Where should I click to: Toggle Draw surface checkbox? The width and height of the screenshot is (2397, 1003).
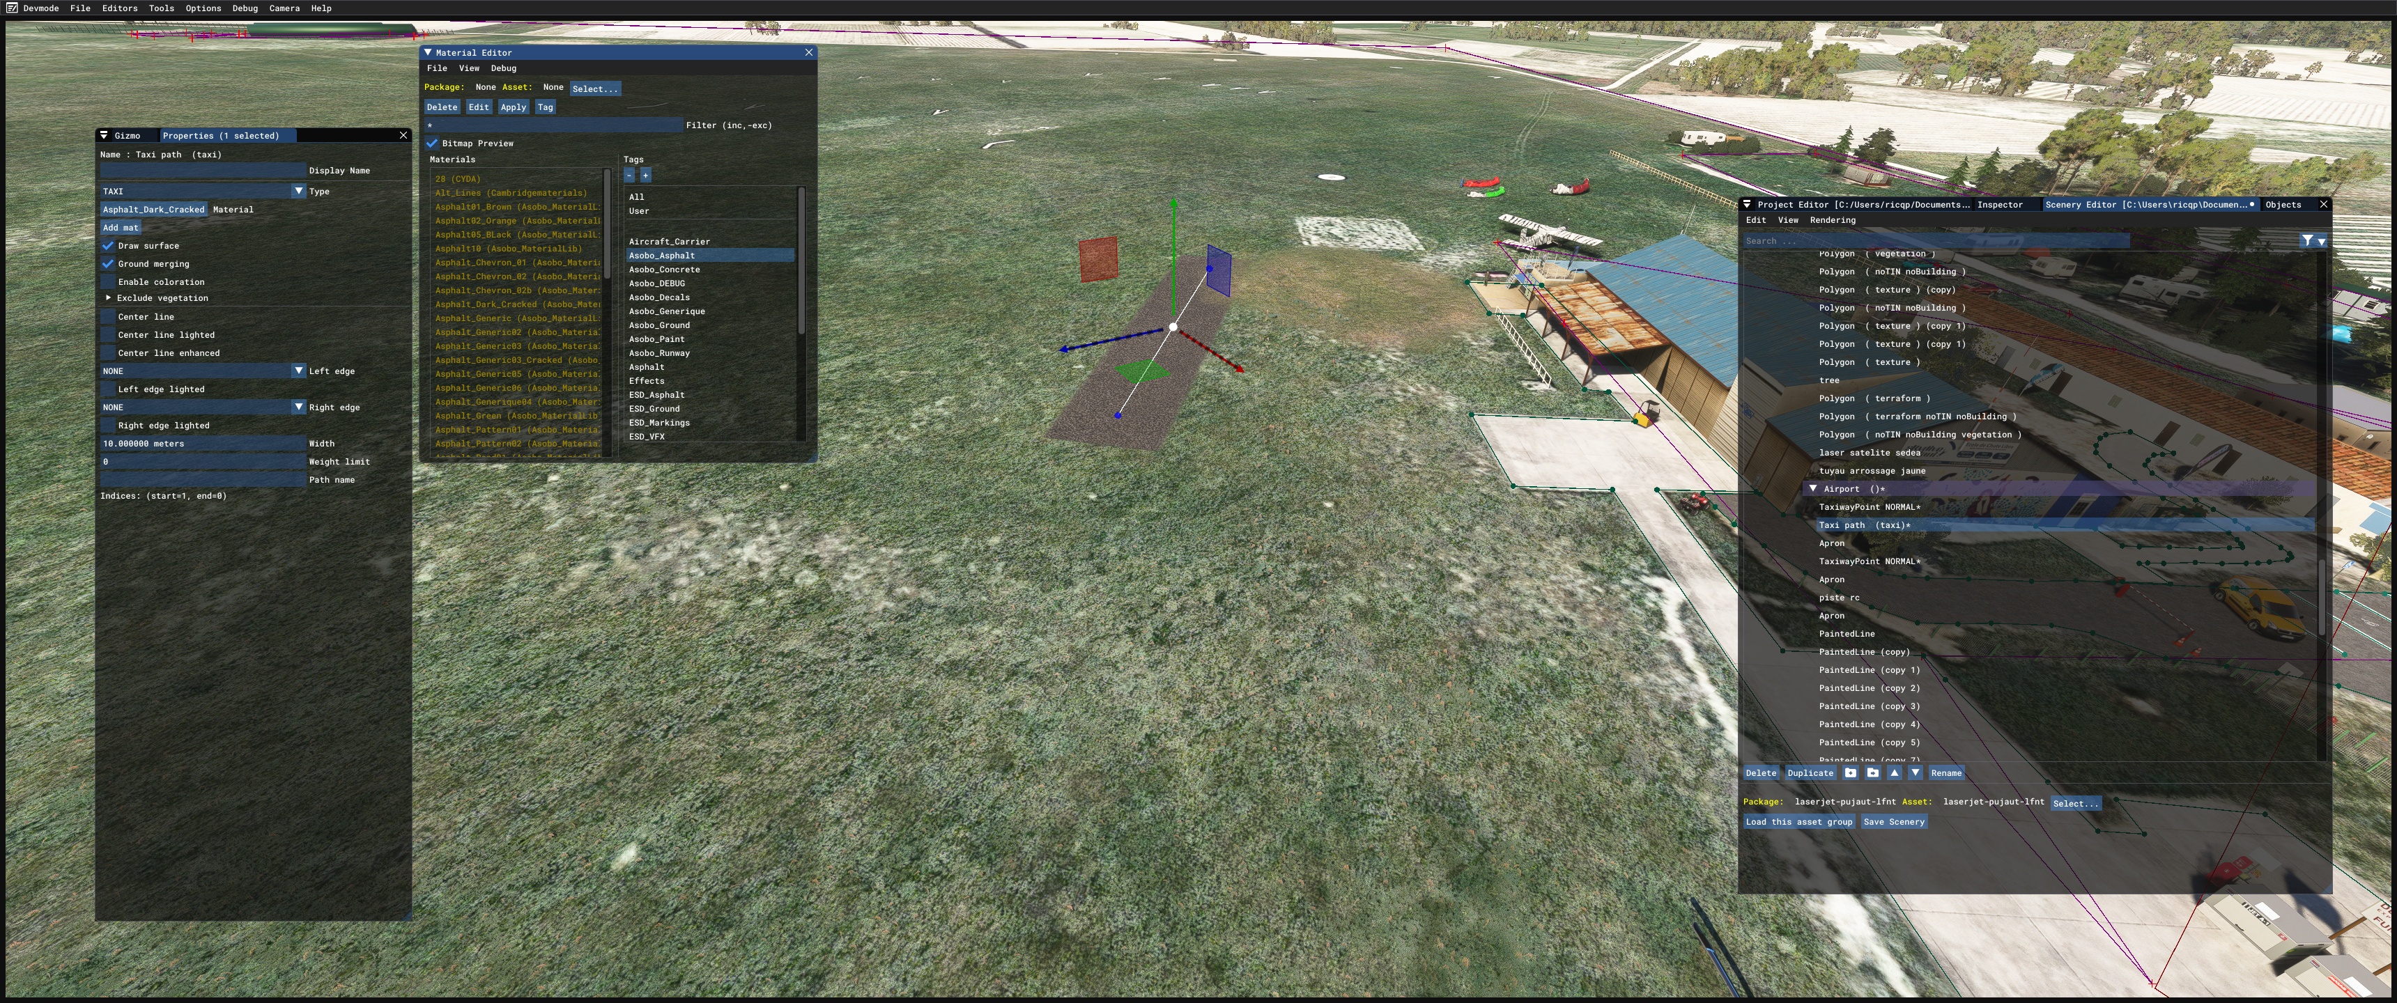tap(108, 247)
